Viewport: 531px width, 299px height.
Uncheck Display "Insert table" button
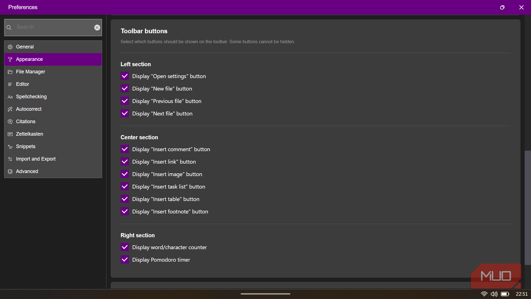click(x=125, y=199)
